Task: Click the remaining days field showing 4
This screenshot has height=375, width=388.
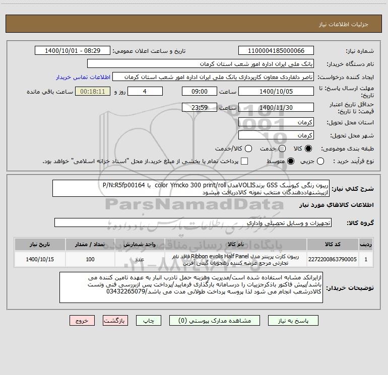Action: click(145, 92)
